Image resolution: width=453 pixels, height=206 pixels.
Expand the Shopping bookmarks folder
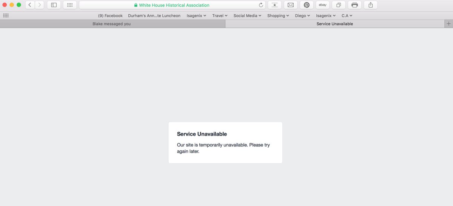tap(278, 15)
